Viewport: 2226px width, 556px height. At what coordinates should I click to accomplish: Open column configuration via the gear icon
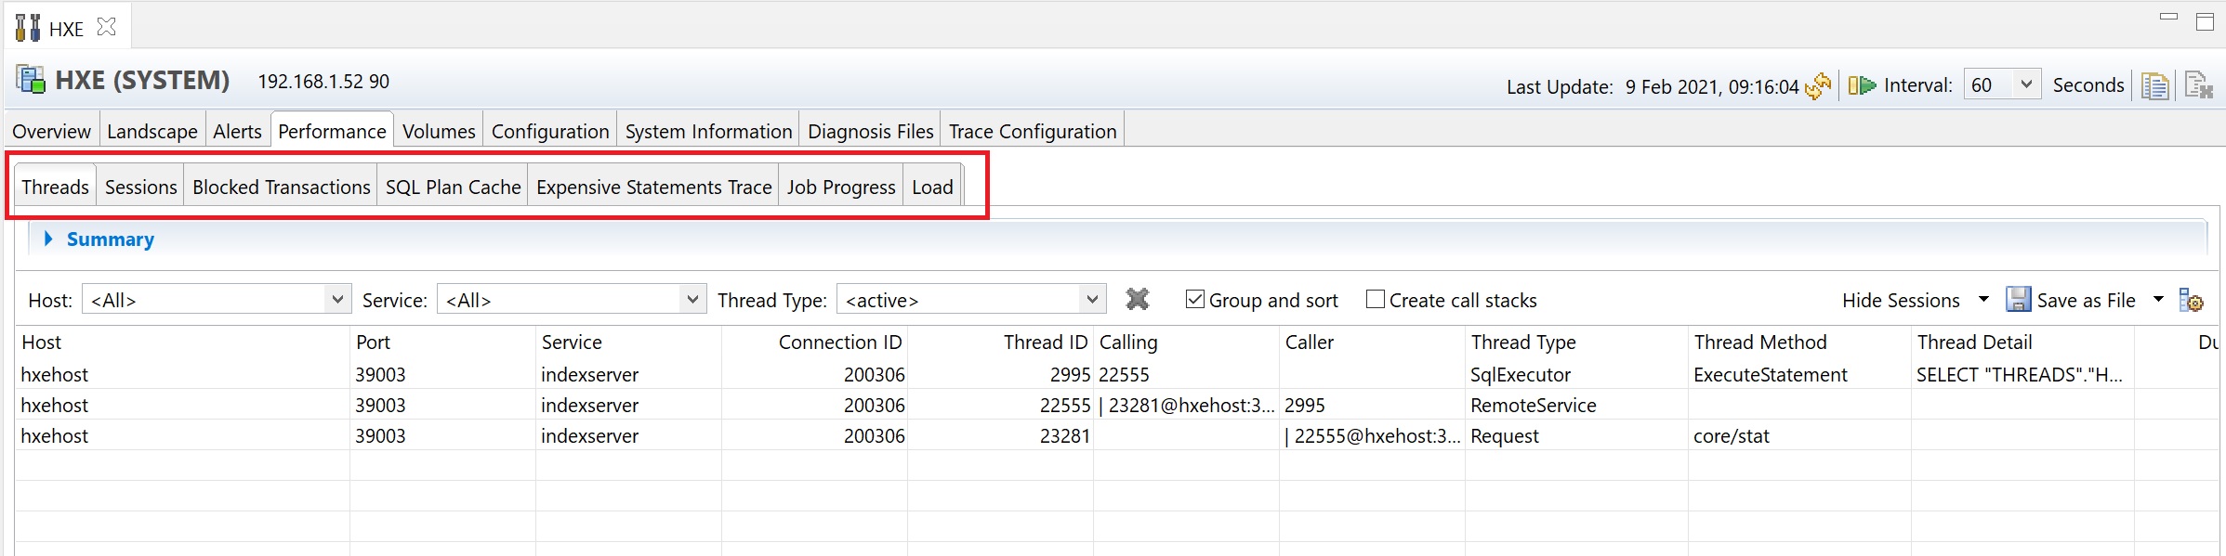2191,300
